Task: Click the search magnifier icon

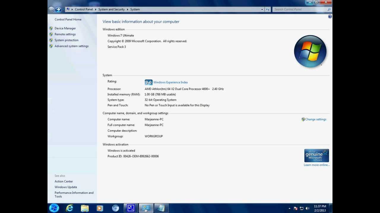Action: pyautogui.click(x=329, y=9)
